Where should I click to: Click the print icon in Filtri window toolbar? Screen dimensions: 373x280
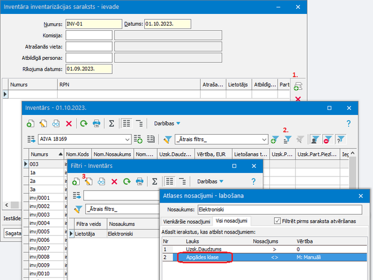click(x=140, y=181)
